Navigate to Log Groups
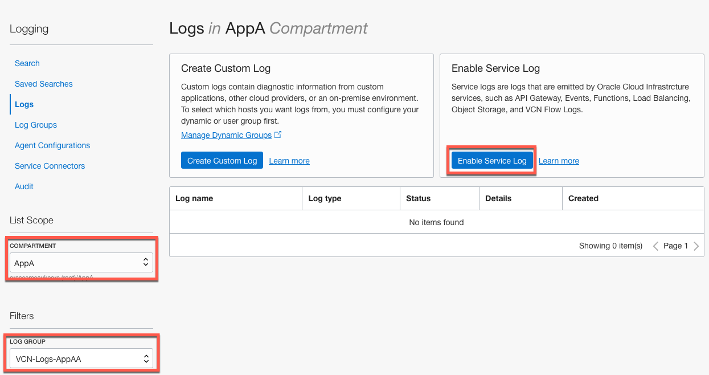The height and width of the screenshot is (375, 709). pos(36,125)
